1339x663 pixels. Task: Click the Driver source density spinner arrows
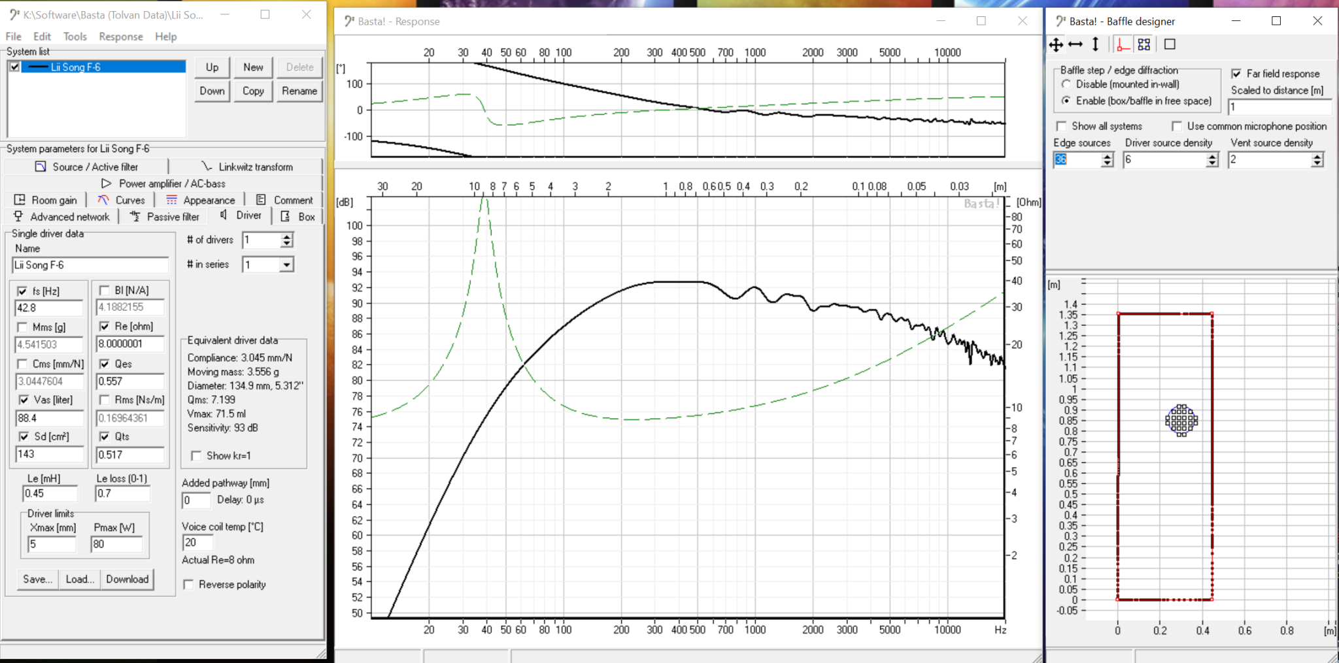pos(1213,160)
